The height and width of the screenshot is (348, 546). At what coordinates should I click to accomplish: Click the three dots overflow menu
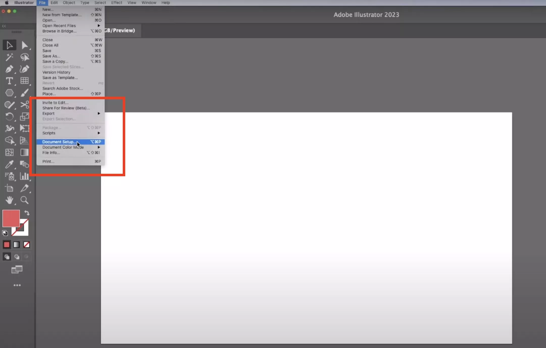17,285
